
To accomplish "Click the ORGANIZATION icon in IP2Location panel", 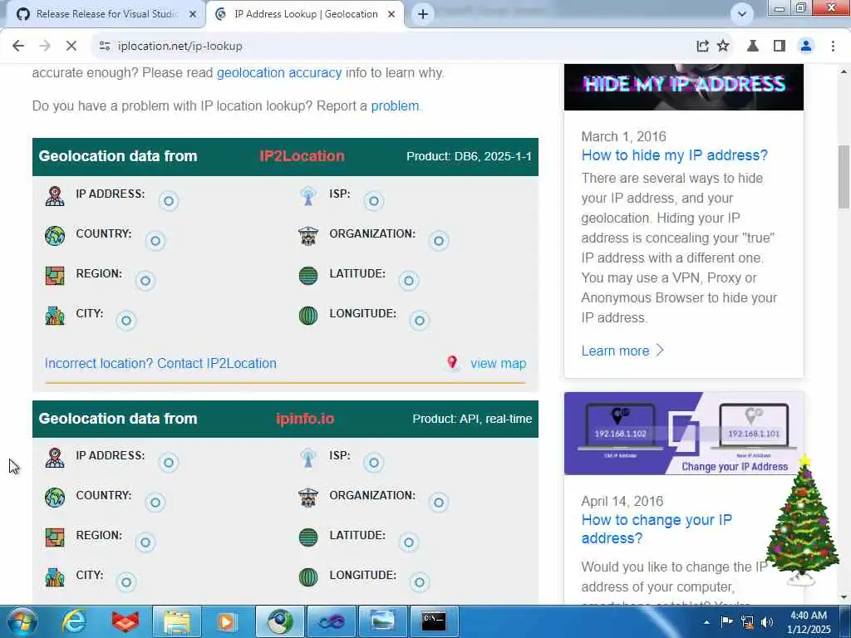I will [x=308, y=236].
